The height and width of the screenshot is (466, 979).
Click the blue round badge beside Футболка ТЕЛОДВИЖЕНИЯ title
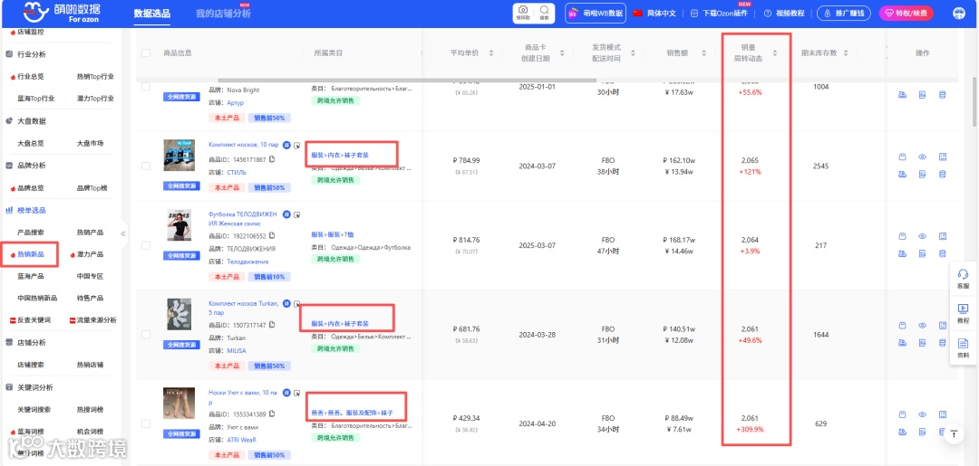(x=286, y=214)
